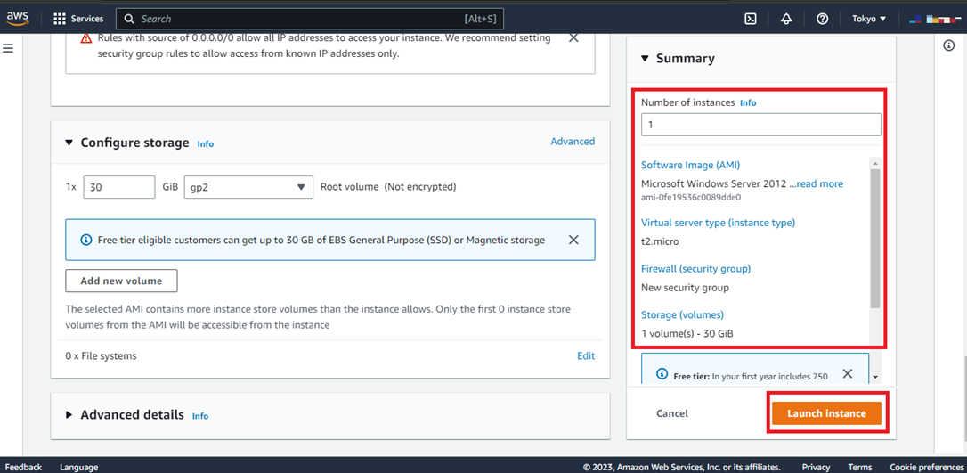Screen dimensions: 967x473
Task: Click Cancel in the summary panel
Action: tap(672, 414)
